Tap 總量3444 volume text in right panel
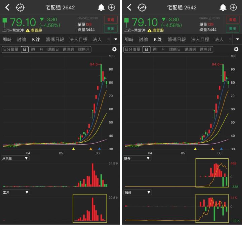 (208, 30)
